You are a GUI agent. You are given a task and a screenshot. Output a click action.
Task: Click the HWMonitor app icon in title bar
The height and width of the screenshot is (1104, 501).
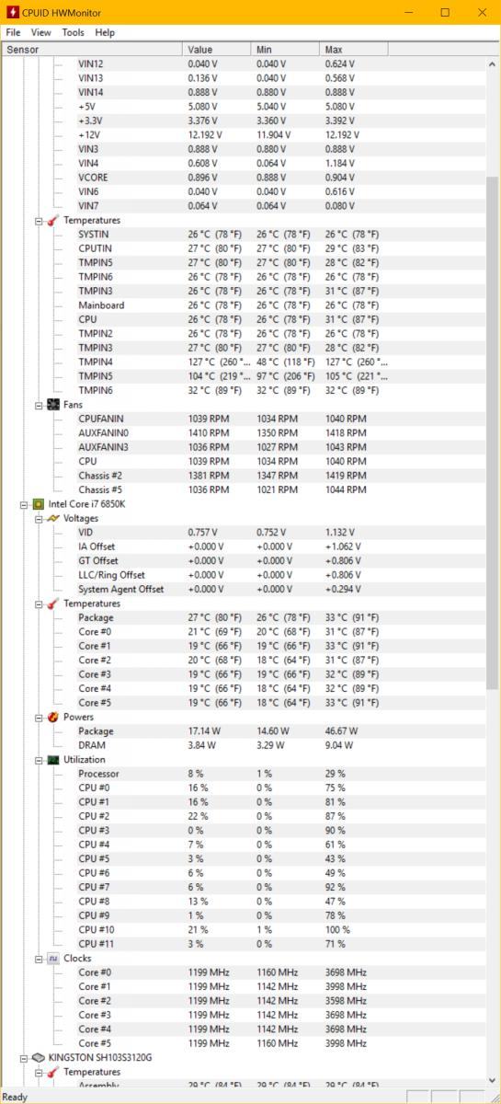pos(13,12)
